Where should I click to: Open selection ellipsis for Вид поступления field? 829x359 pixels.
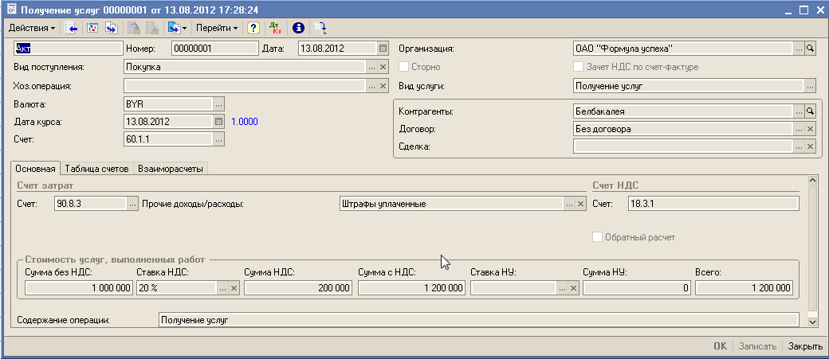371,67
